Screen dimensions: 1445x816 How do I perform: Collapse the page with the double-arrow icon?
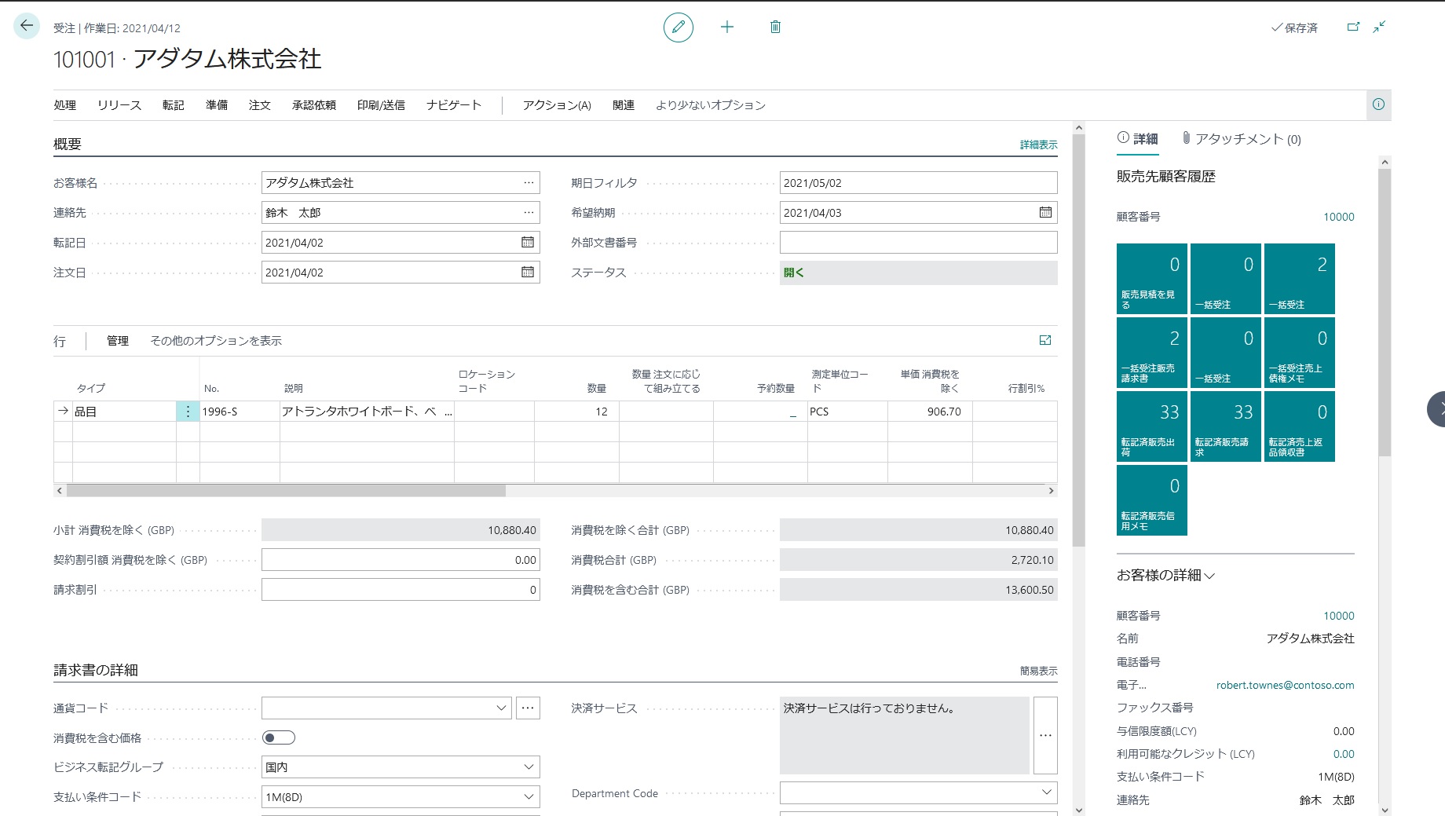(1379, 27)
